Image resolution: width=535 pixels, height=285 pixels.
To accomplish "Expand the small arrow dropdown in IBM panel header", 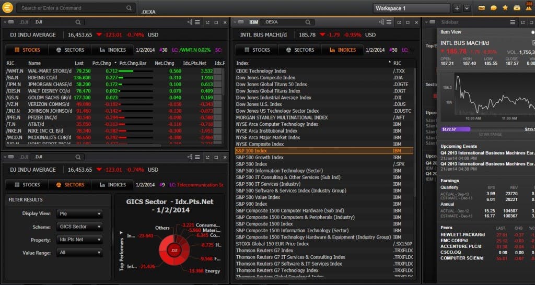I will click(x=235, y=22).
